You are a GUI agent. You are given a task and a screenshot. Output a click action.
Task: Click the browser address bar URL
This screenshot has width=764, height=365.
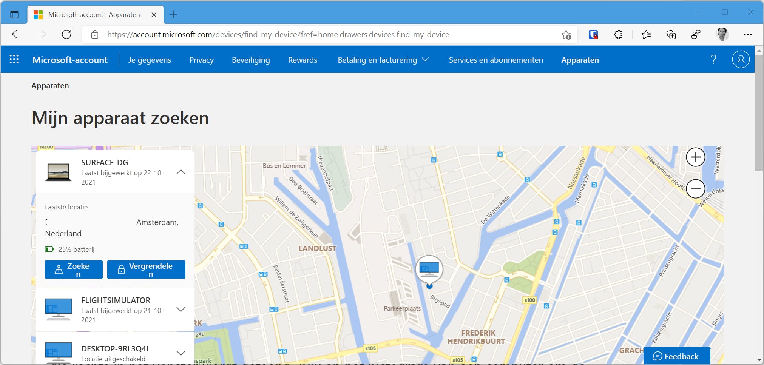tap(278, 35)
